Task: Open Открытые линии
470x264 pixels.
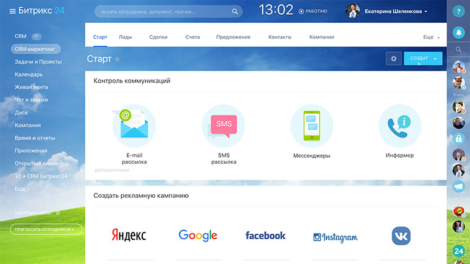Action: click(36, 163)
